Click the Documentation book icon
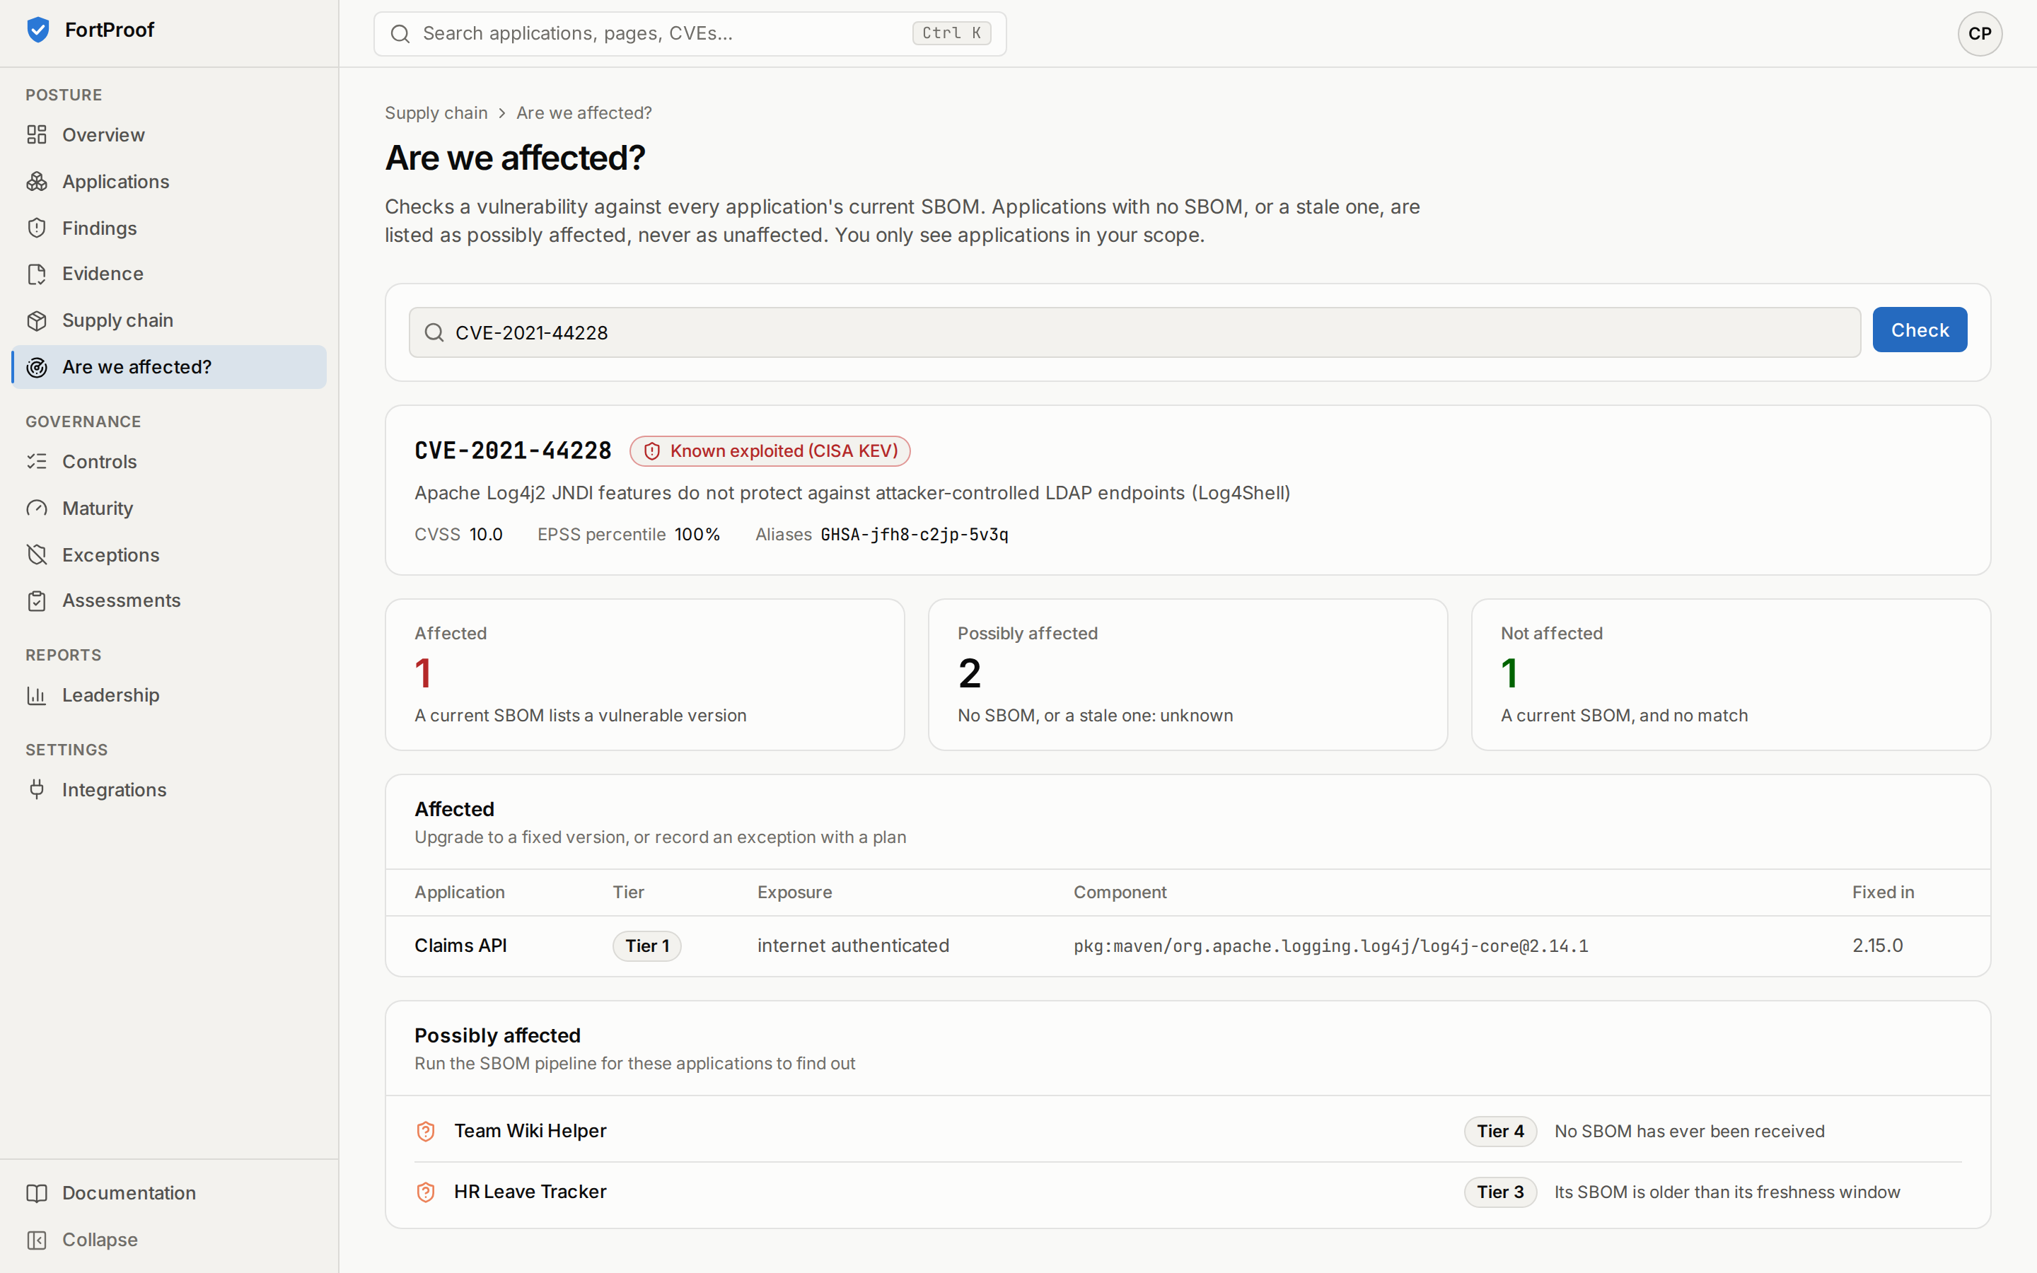Screen dimensions: 2037x1273 (36, 1193)
